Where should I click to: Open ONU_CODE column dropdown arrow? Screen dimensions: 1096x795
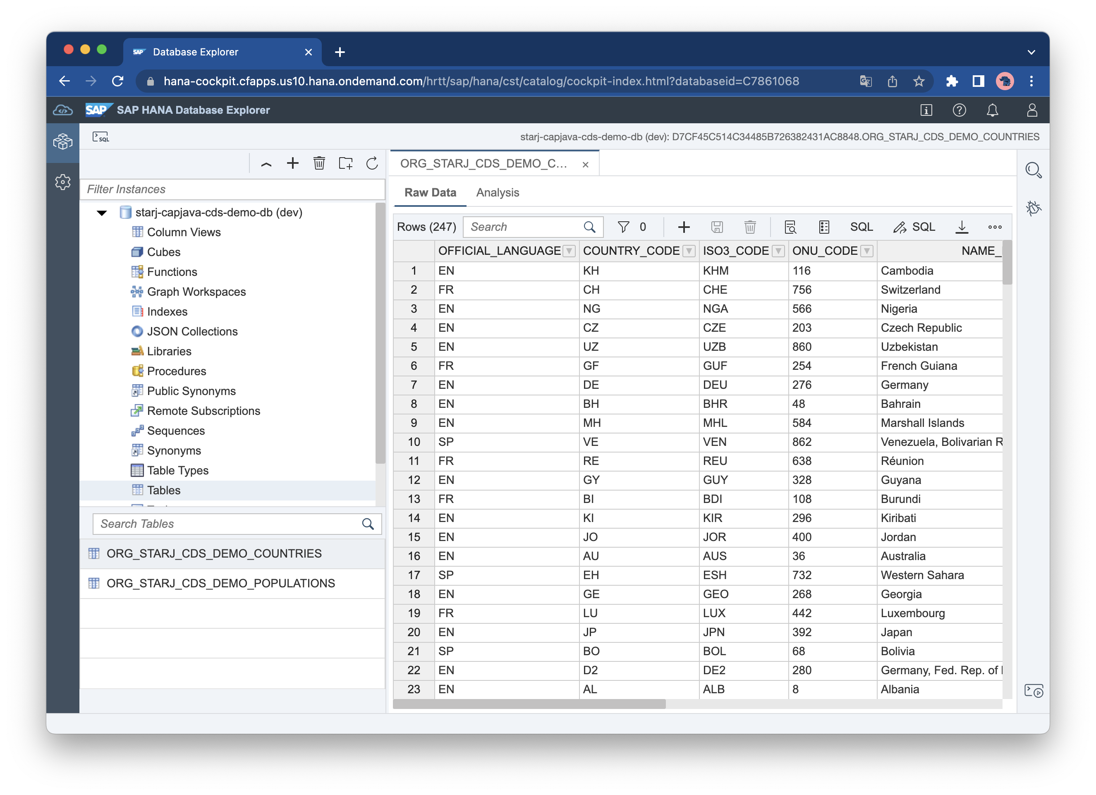click(x=867, y=251)
